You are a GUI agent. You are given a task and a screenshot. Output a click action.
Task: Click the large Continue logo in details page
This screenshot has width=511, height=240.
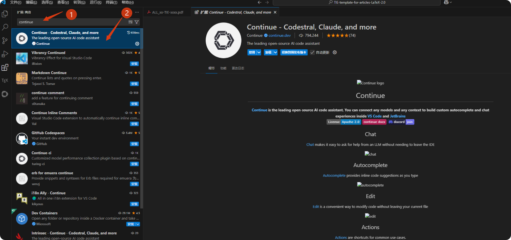pyautogui.click(x=224, y=40)
